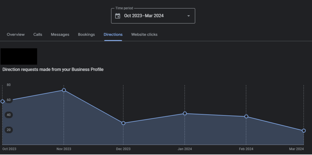This screenshot has height=155, width=312.
Task: Click the Feb 2024 axis label
Action: point(246,149)
